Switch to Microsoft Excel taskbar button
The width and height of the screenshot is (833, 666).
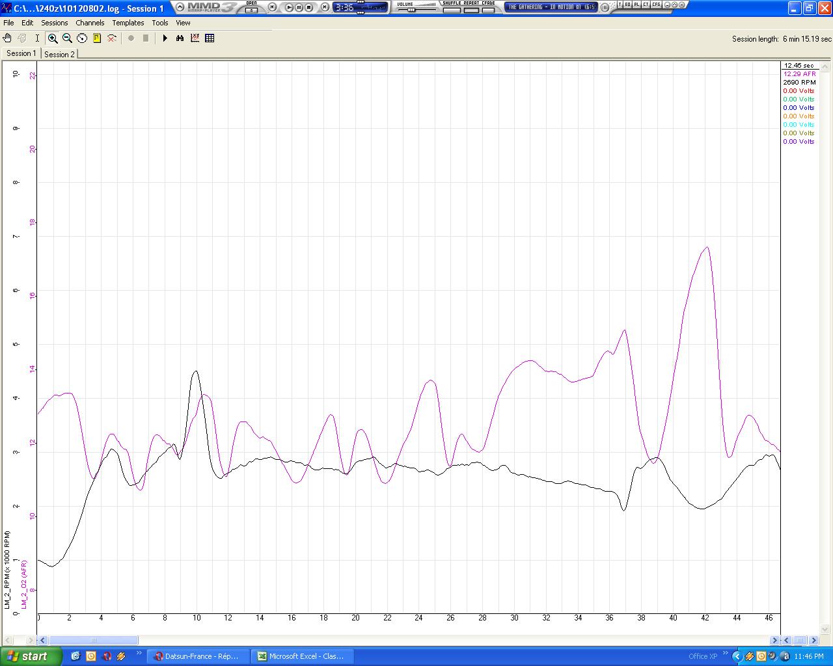click(301, 656)
